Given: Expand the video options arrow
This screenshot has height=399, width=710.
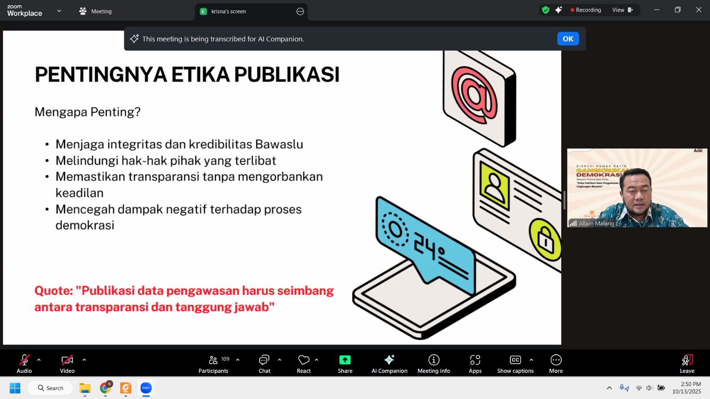Looking at the screenshot, I should click(x=84, y=360).
